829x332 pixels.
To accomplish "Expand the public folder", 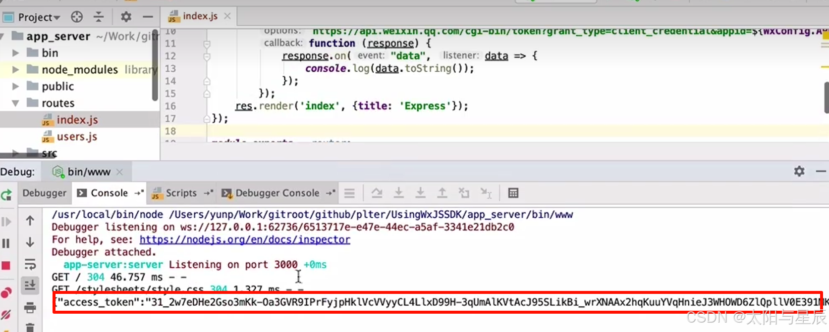I will tap(15, 87).
